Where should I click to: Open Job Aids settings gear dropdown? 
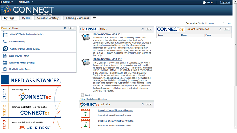(x=149, y=104)
